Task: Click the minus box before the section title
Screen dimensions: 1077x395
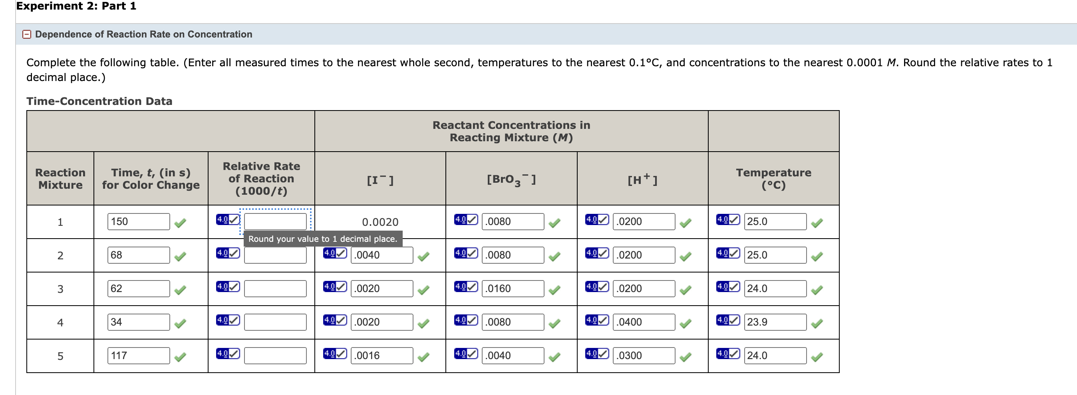Action: pyautogui.click(x=27, y=34)
